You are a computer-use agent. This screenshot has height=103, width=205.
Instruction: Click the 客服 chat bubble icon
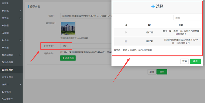[x=3, y=48]
